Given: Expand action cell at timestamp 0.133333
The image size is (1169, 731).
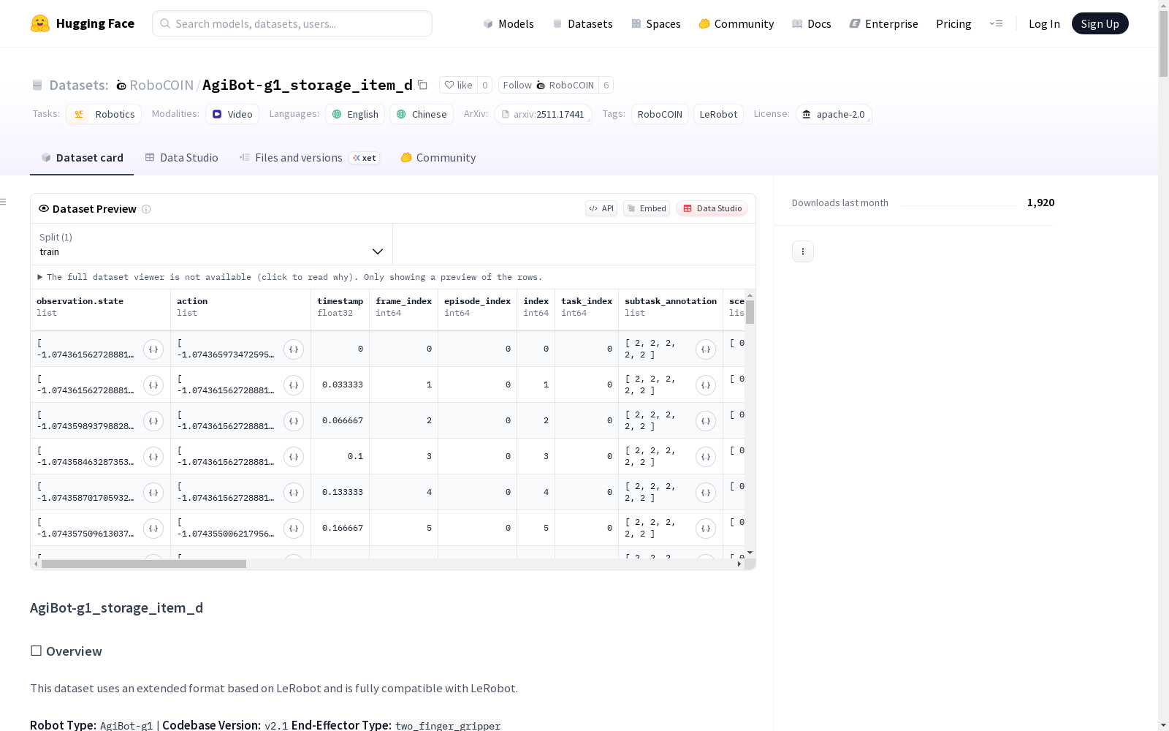Looking at the screenshot, I should pos(294,493).
